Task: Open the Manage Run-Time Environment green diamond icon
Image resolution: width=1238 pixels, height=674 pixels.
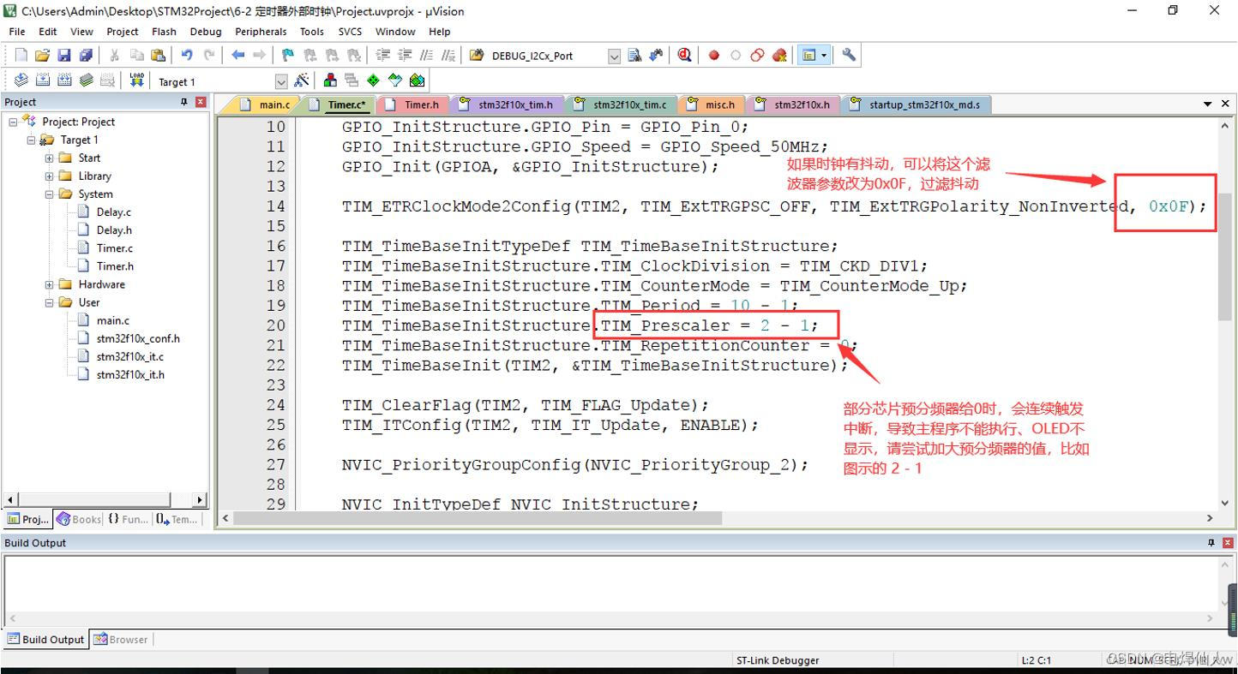Action: [x=373, y=81]
